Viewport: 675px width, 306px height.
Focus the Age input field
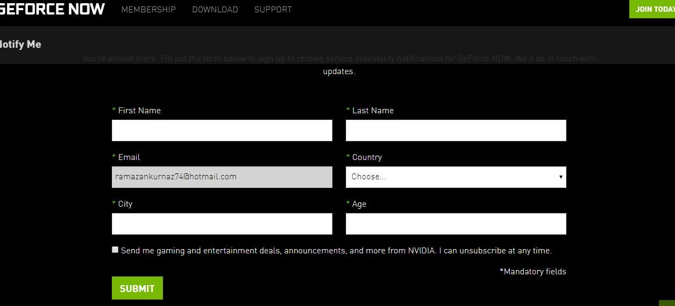456,224
